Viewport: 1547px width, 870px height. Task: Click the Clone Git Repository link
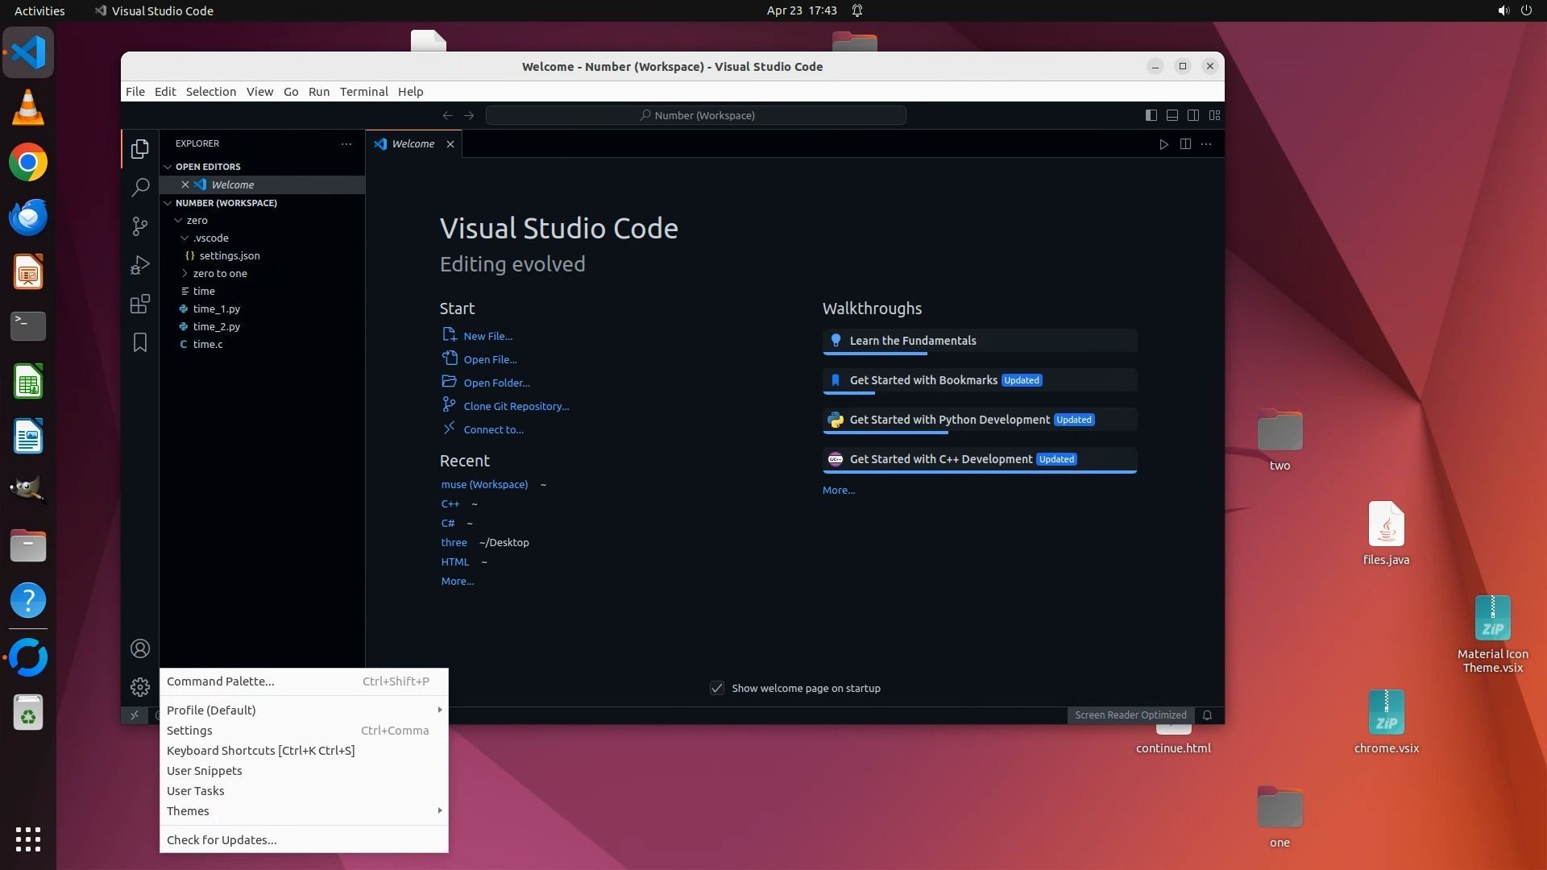coord(516,406)
